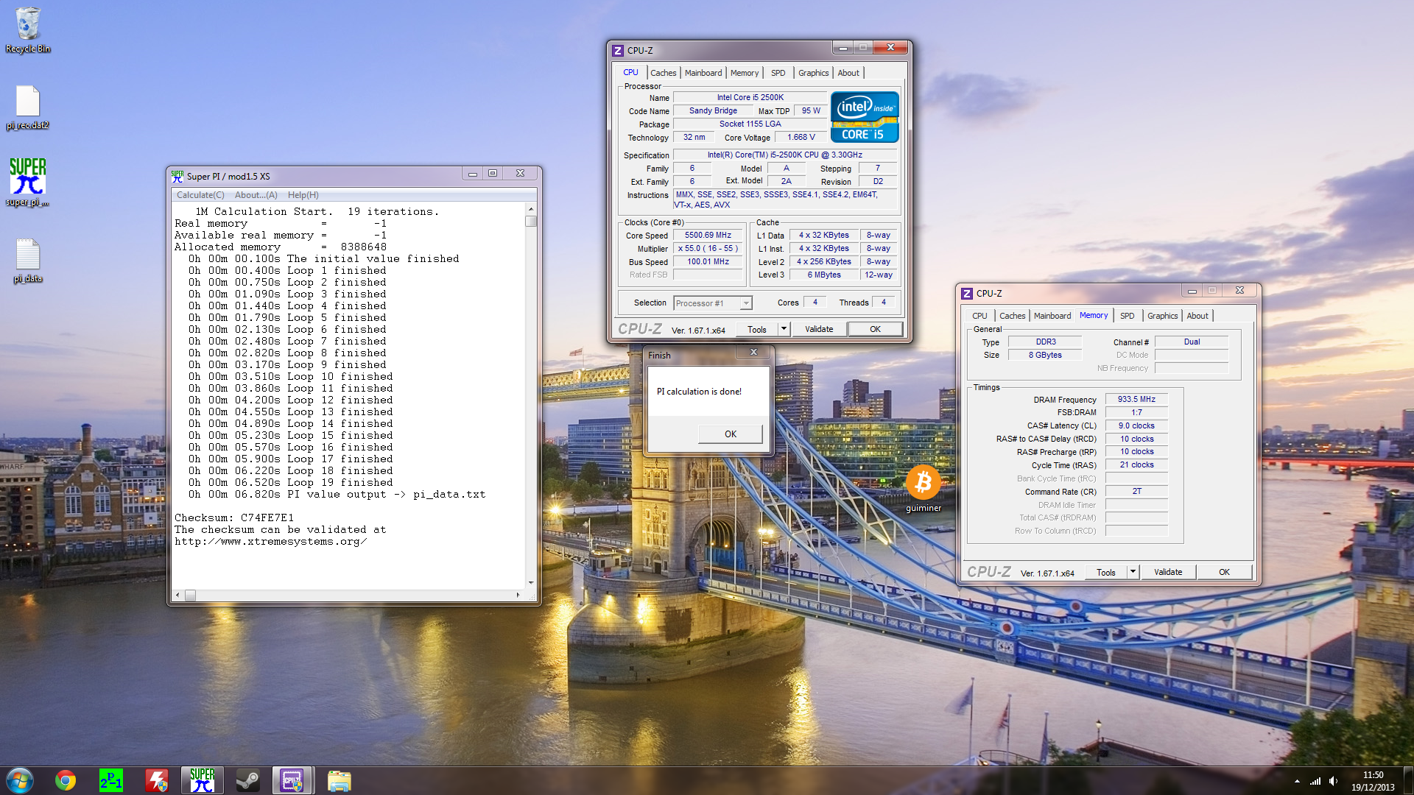
Task: Click the Core Speed 5500.69 MHz value
Action: tap(708, 236)
